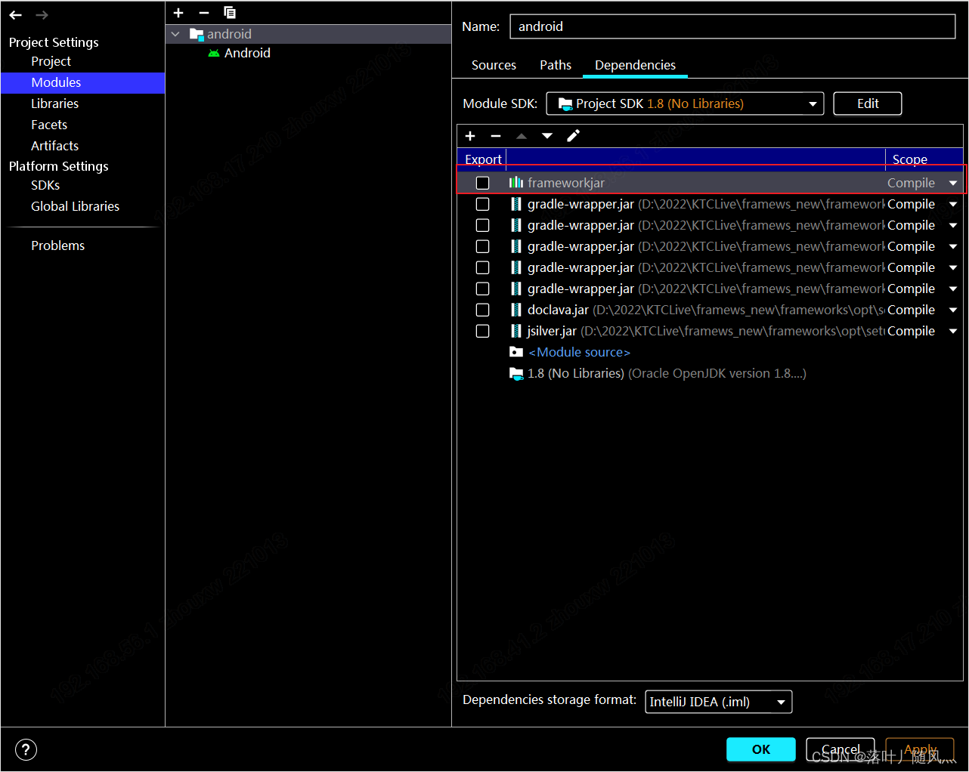Select the Dependencies tab
Image resolution: width=969 pixels, height=772 pixels.
tap(635, 65)
